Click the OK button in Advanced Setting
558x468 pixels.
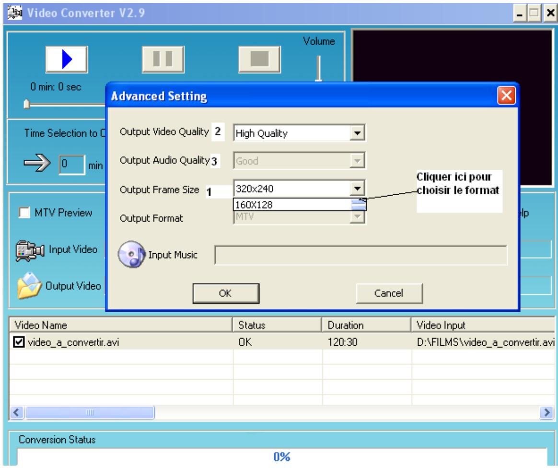click(226, 293)
